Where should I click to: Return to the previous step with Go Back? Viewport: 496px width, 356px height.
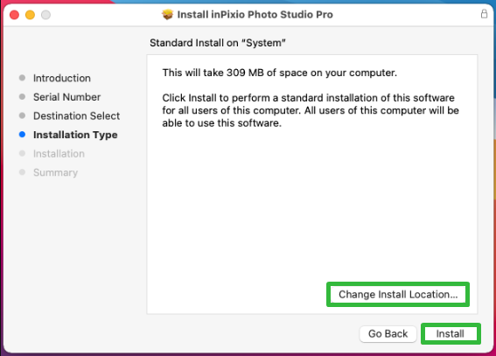point(388,333)
